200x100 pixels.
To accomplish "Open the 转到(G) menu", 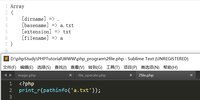I will tap(95, 67).
